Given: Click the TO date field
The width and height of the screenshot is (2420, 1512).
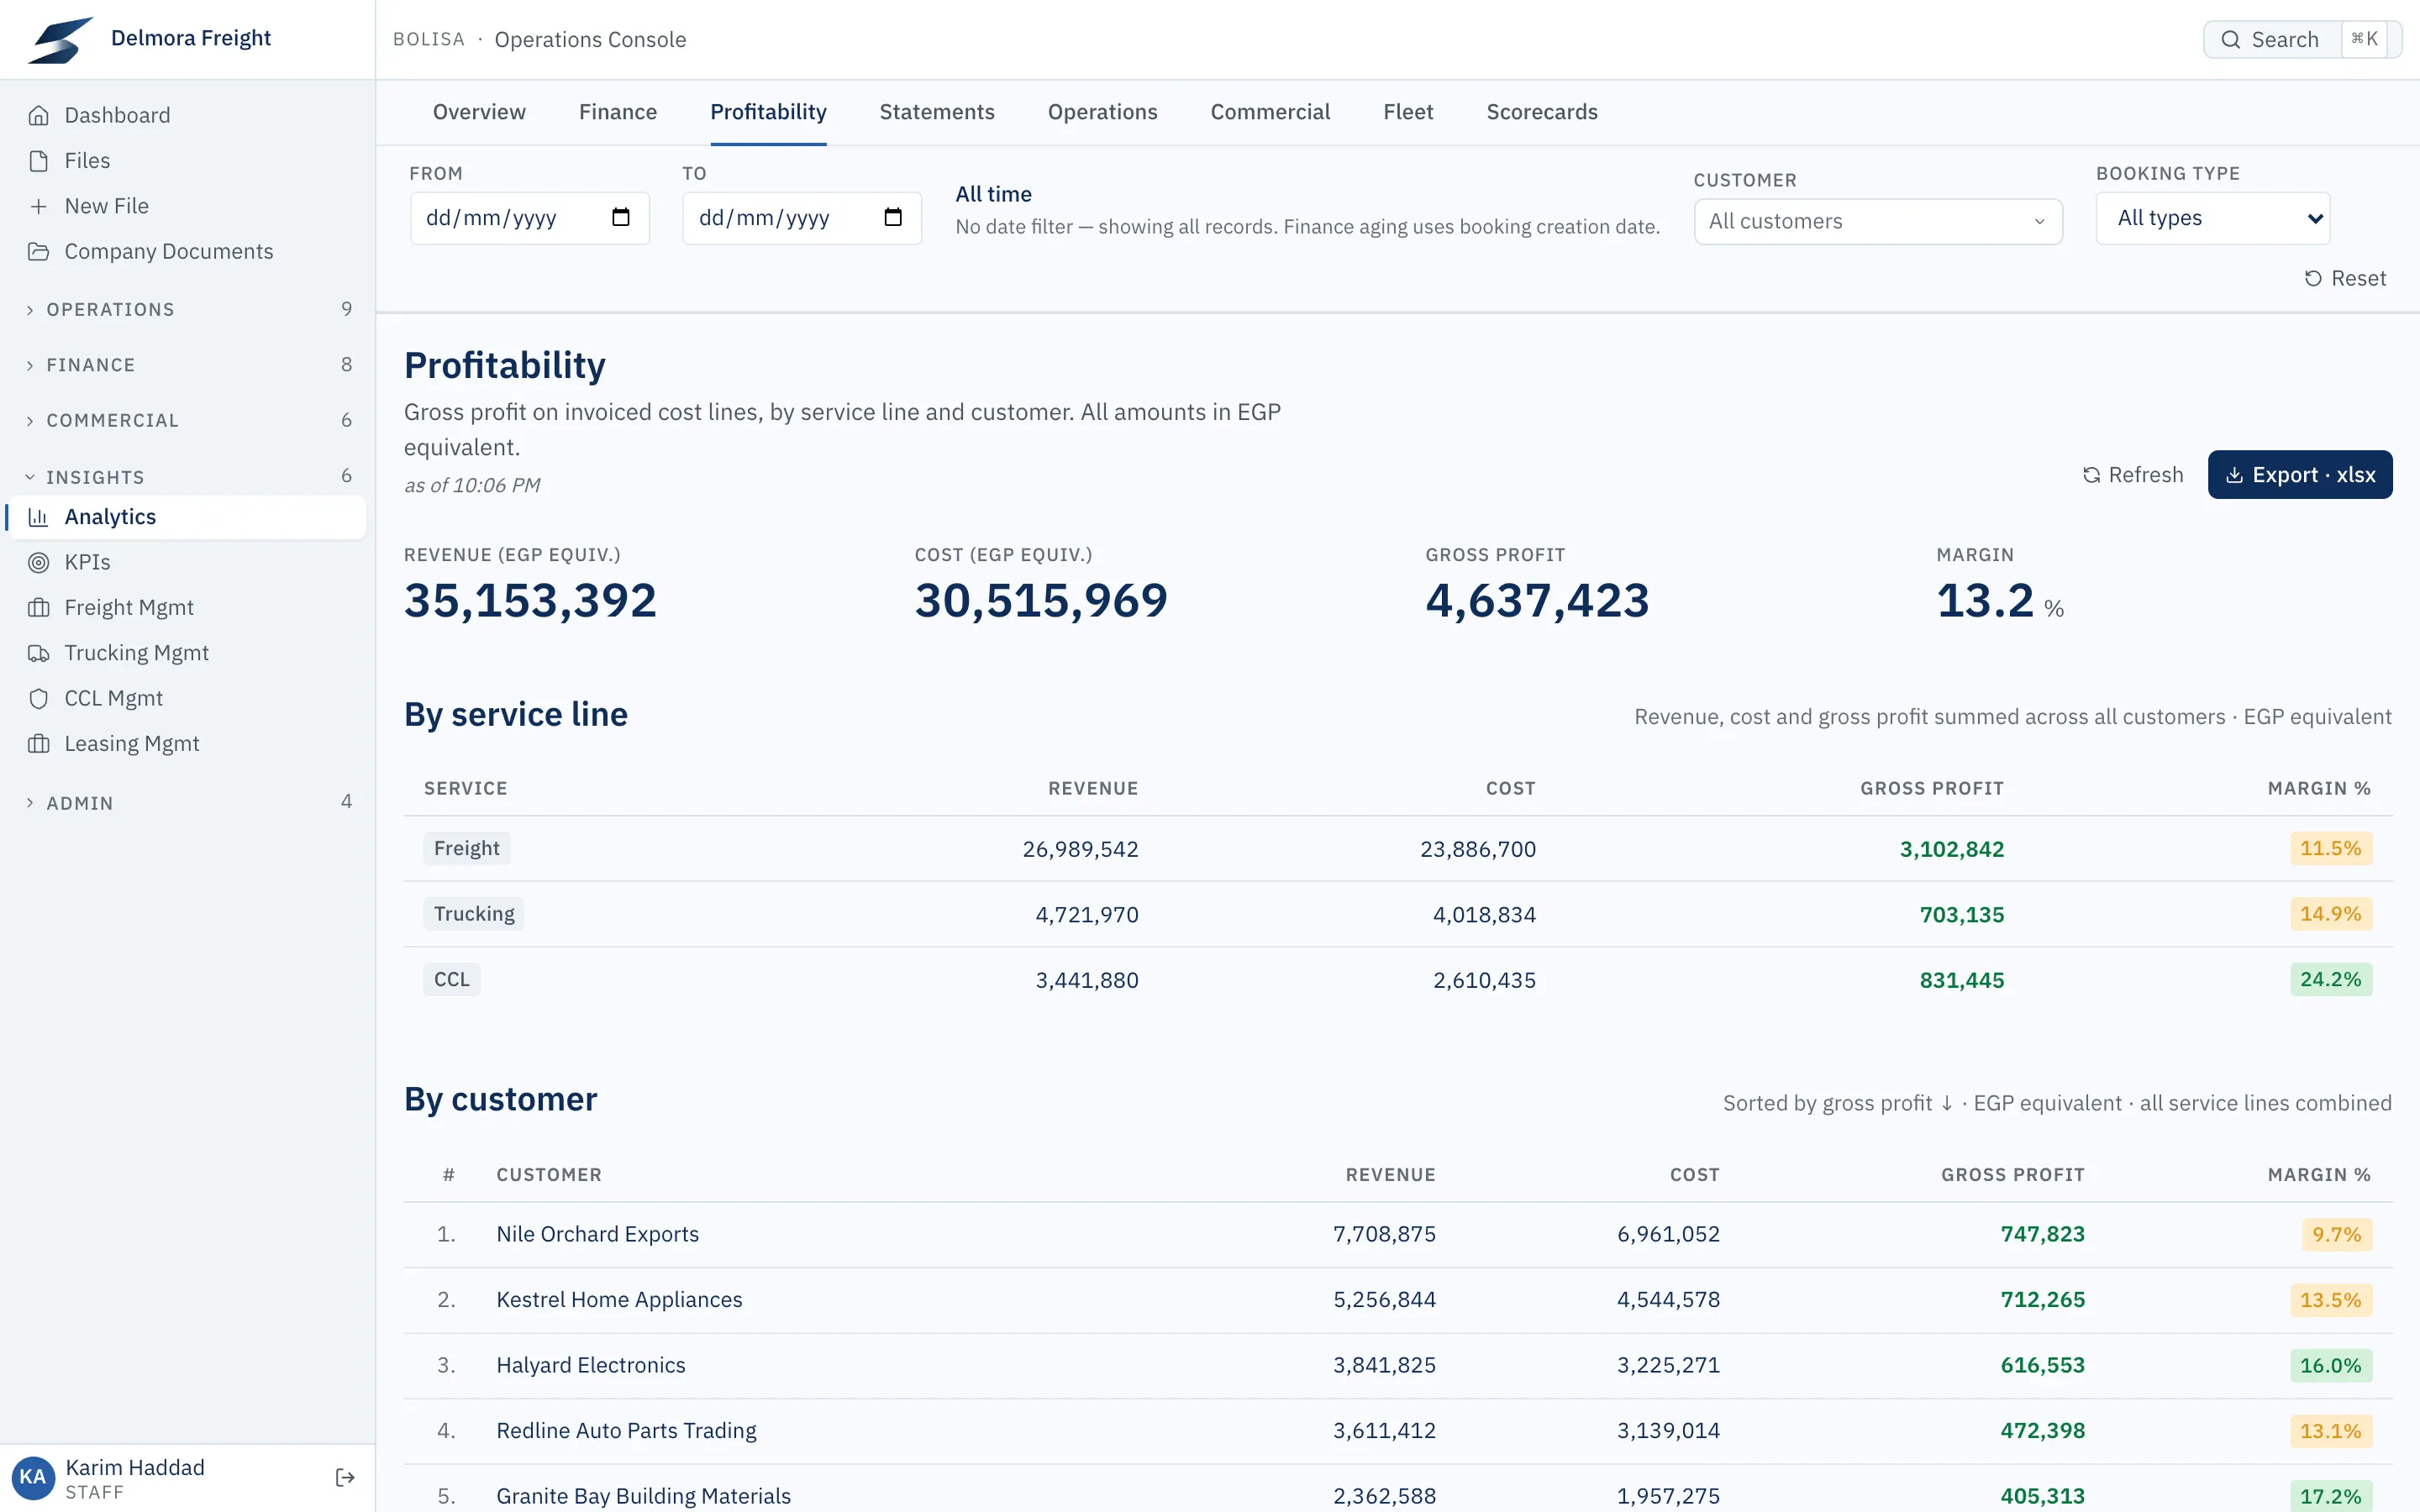Looking at the screenshot, I should (802, 218).
